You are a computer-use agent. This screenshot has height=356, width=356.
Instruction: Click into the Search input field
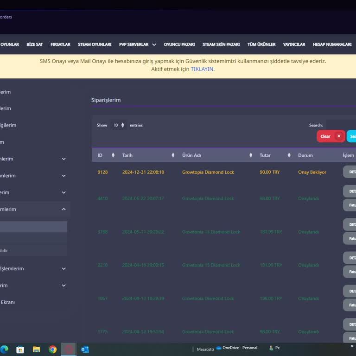[x=341, y=125]
